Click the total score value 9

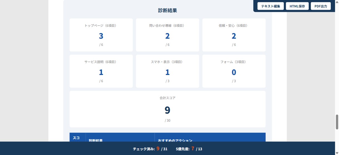168,110
